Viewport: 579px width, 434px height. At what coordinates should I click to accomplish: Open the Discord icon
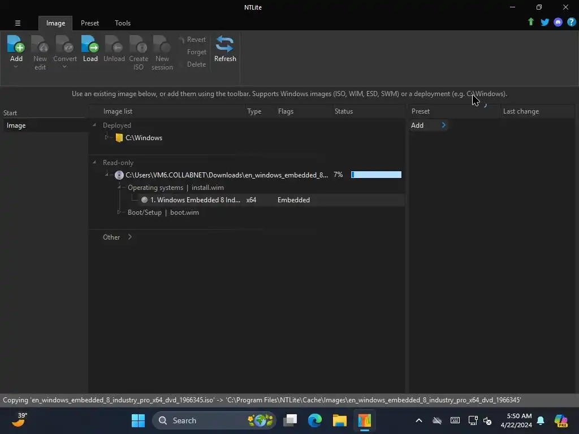(558, 22)
